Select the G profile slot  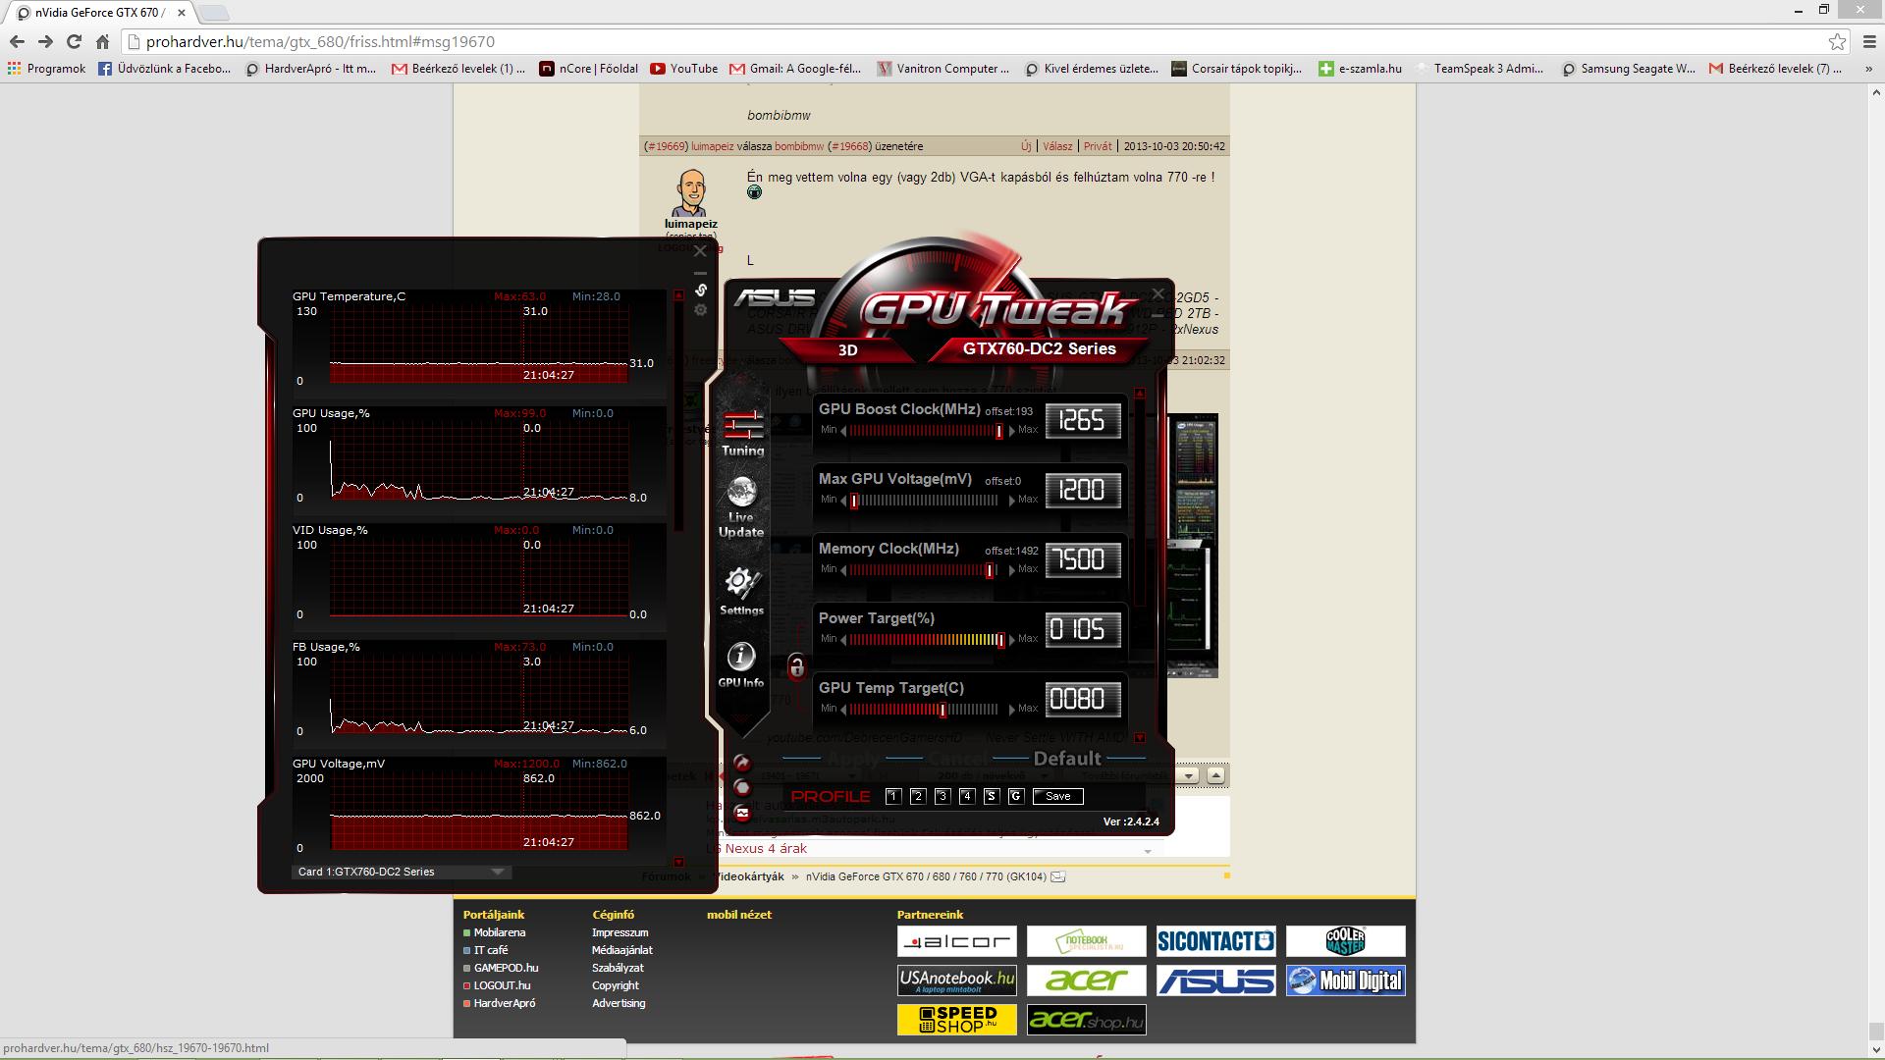point(1015,796)
